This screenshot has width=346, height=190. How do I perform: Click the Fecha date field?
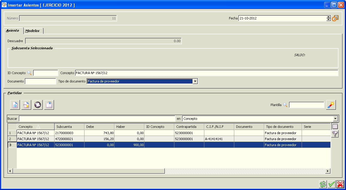[x=282, y=18]
